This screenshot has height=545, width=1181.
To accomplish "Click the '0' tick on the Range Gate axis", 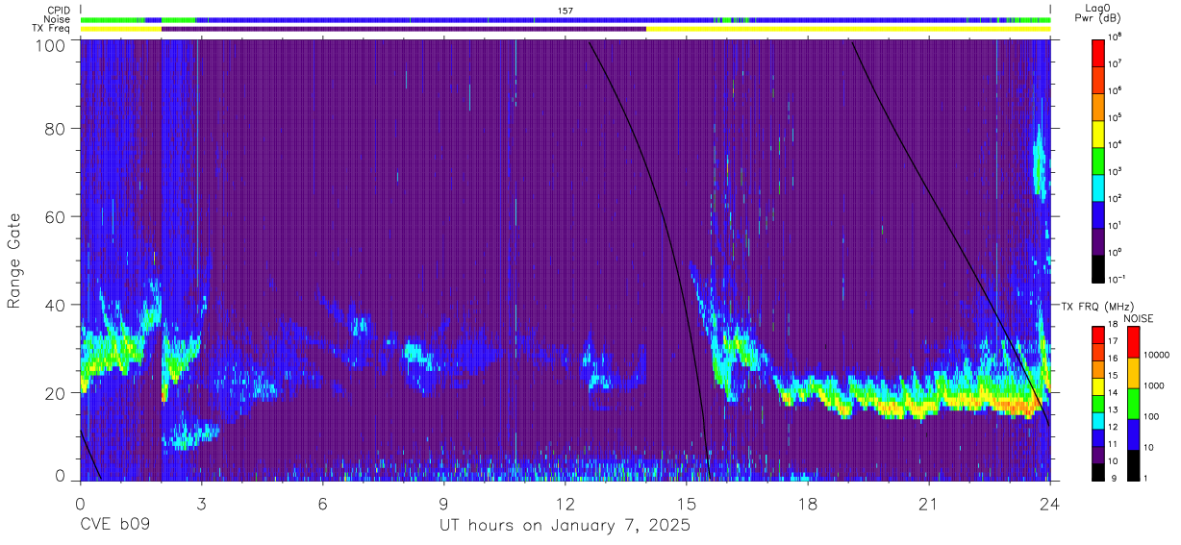I will click(x=61, y=475).
